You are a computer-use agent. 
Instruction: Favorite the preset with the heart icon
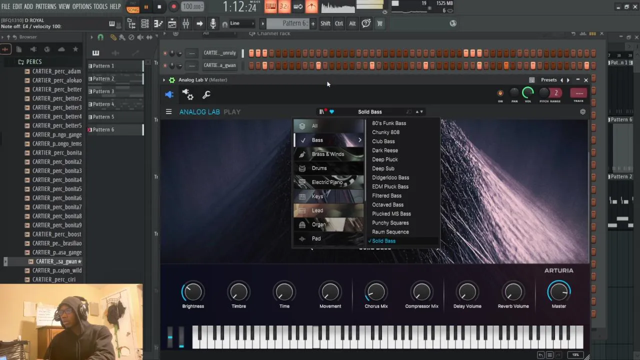tap(331, 112)
